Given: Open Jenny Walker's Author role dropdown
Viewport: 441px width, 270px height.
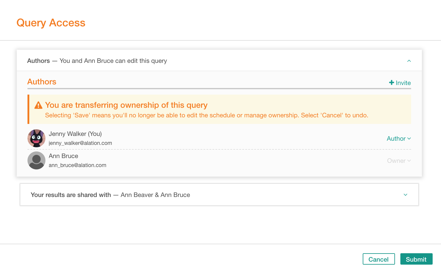Looking at the screenshot, I should click(x=399, y=139).
